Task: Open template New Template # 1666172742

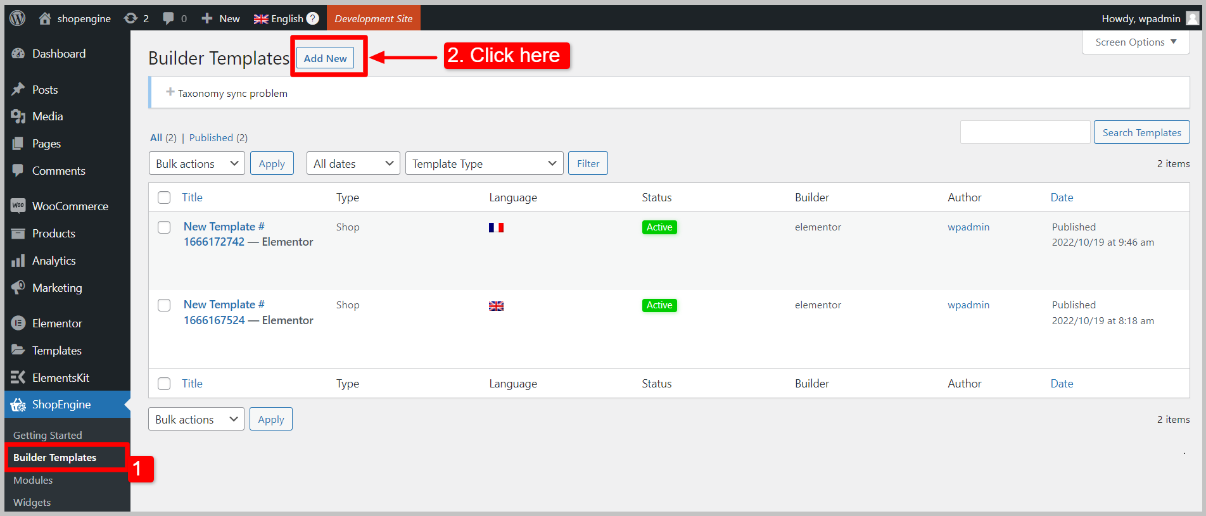Action: pos(224,234)
